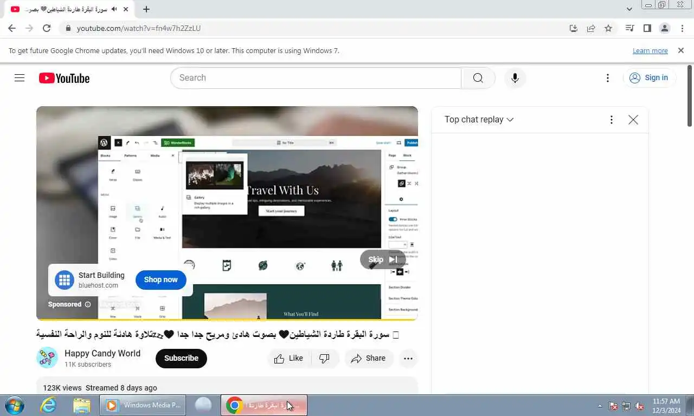Screen dimensions: 694x416
Task: Expand the Top chat replay dropdown
Action: 479,120
